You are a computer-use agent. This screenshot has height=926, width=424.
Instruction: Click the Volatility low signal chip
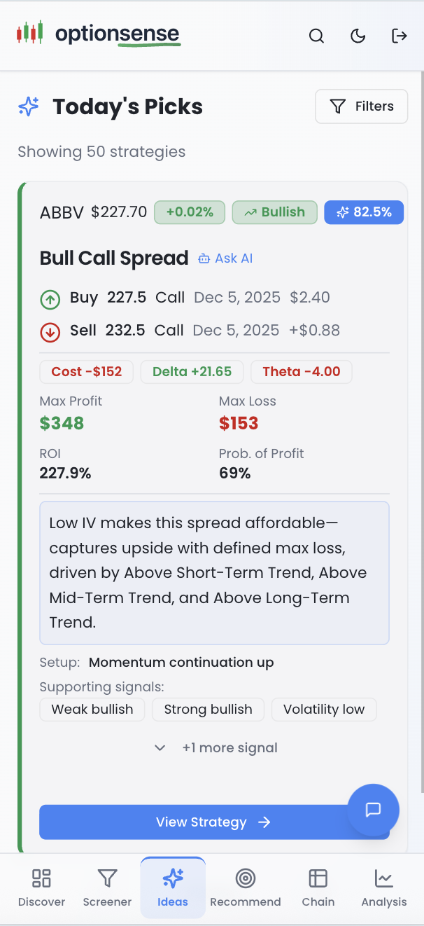pos(324,710)
